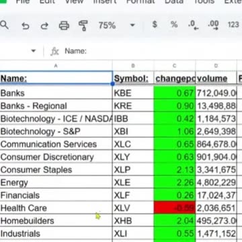Open the Insert menu
The width and height of the screenshot is (242, 242).
pyautogui.click(x=105, y=1)
